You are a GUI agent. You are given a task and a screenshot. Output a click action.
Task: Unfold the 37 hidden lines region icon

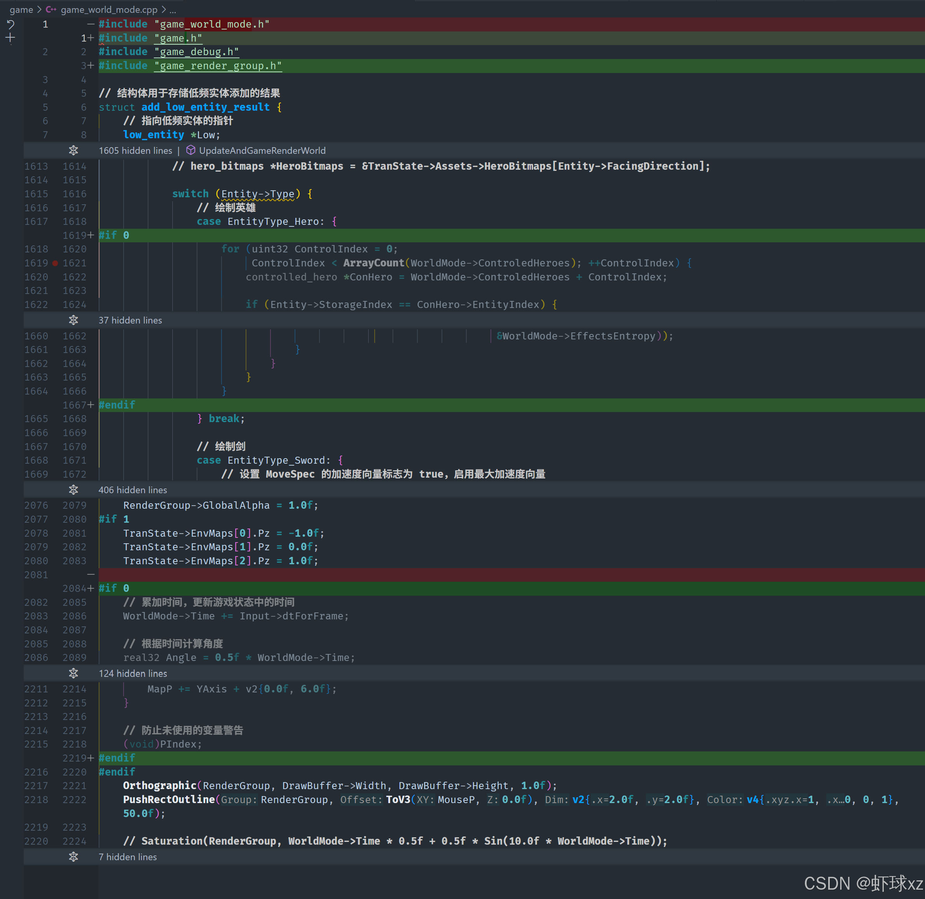pyautogui.click(x=73, y=320)
